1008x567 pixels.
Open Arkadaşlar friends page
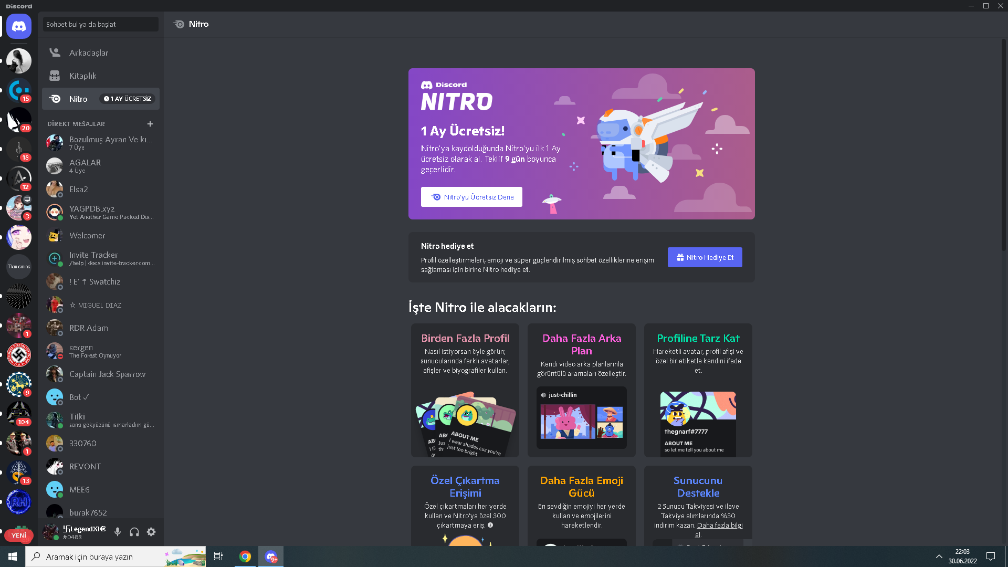(88, 52)
